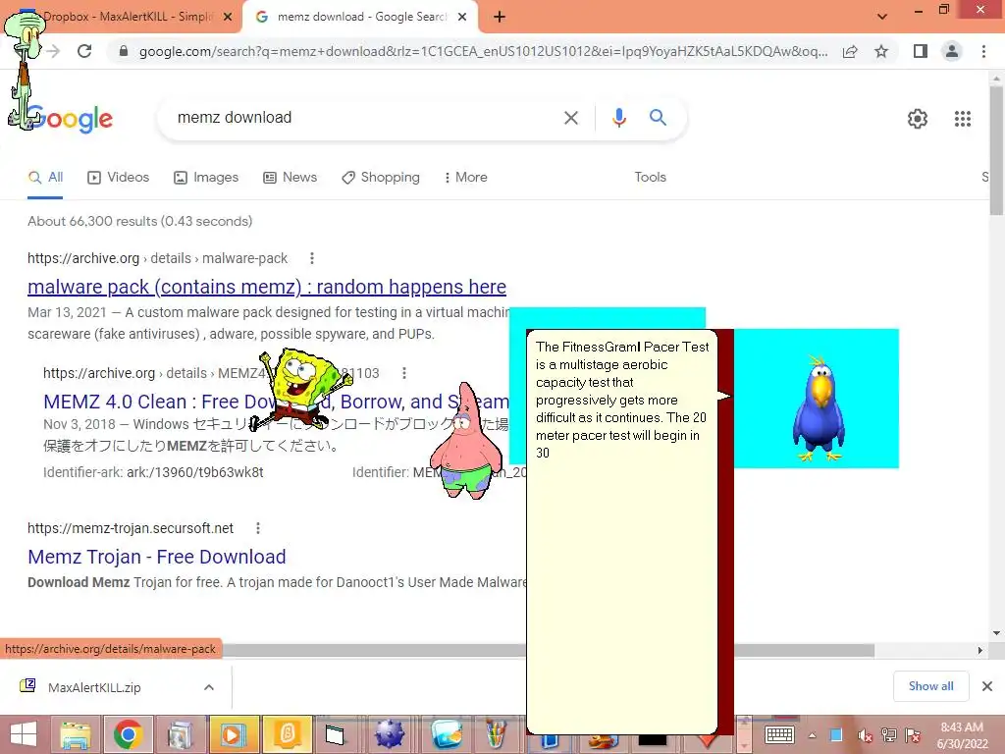Select the All results tab

45,178
